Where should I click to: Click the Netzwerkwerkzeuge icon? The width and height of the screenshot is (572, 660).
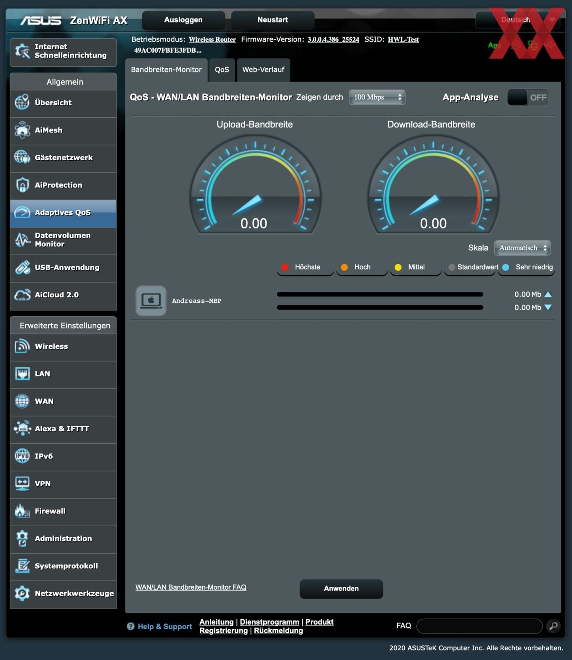[22, 593]
